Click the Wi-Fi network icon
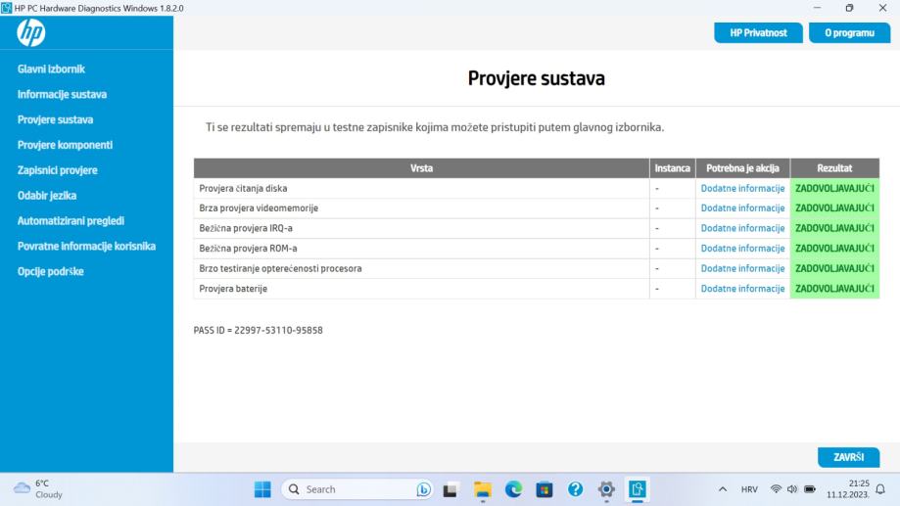 (x=776, y=489)
